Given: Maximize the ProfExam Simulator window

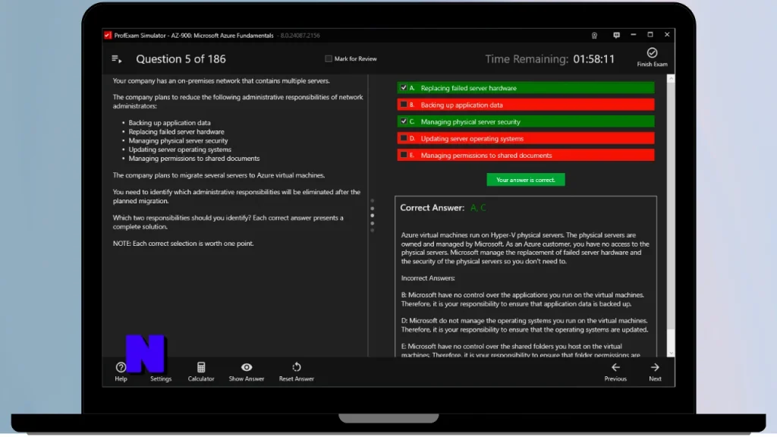Looking at the screenshot, I should [x=650, y=35].
